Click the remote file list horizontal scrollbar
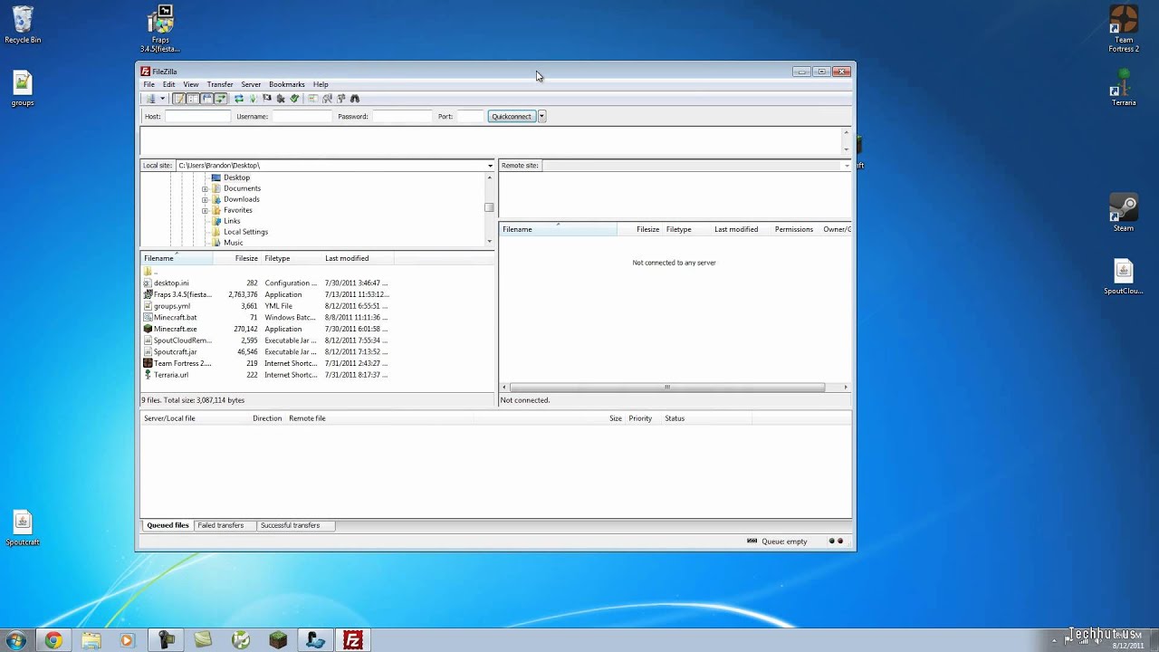Screen dimensions: 1159x652 [667, 388]
